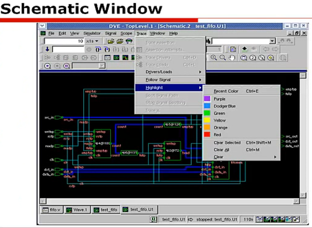Screen dimensions: 312x228
Task: Click the zoom full page icon
Action: (x=243, y=58)
